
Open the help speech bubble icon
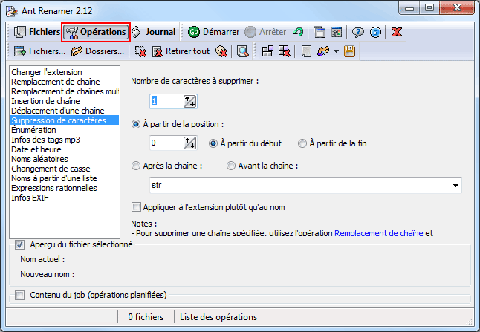click(357, 32)
